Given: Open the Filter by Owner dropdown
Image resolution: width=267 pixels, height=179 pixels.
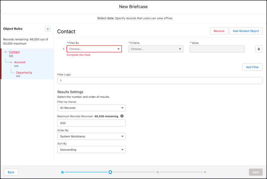Looking at the screenshot, I should coord(91,108).
